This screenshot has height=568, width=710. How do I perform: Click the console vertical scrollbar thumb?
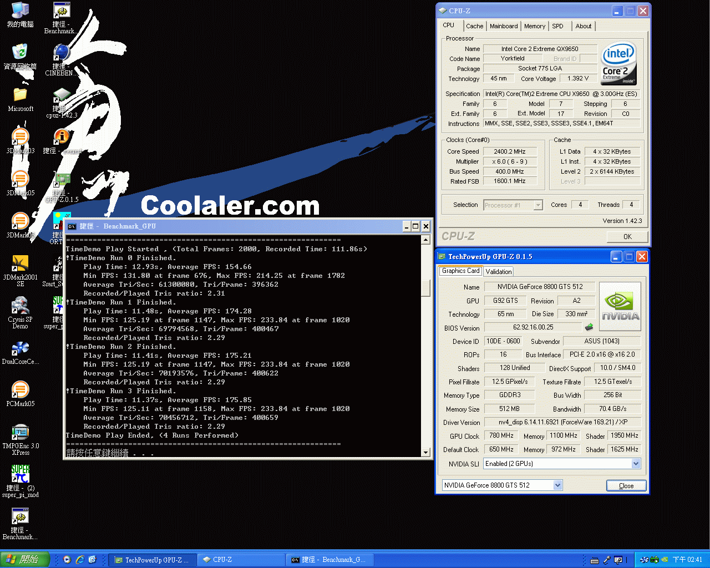click(425, 288)
